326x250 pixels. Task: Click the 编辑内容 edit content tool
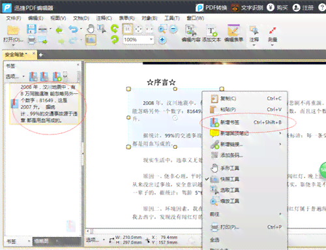(x=191, y=33)
